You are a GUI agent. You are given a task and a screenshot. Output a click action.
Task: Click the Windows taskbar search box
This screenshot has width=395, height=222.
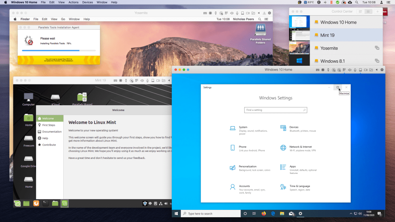(x=211, y=213)
